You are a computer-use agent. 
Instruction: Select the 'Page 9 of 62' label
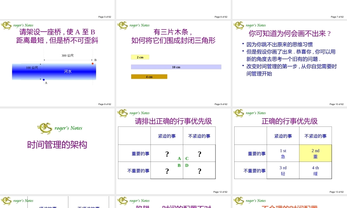pos(221,104)
